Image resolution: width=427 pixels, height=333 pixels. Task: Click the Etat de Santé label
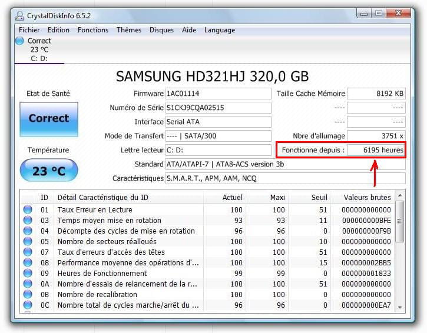[48, 94]
